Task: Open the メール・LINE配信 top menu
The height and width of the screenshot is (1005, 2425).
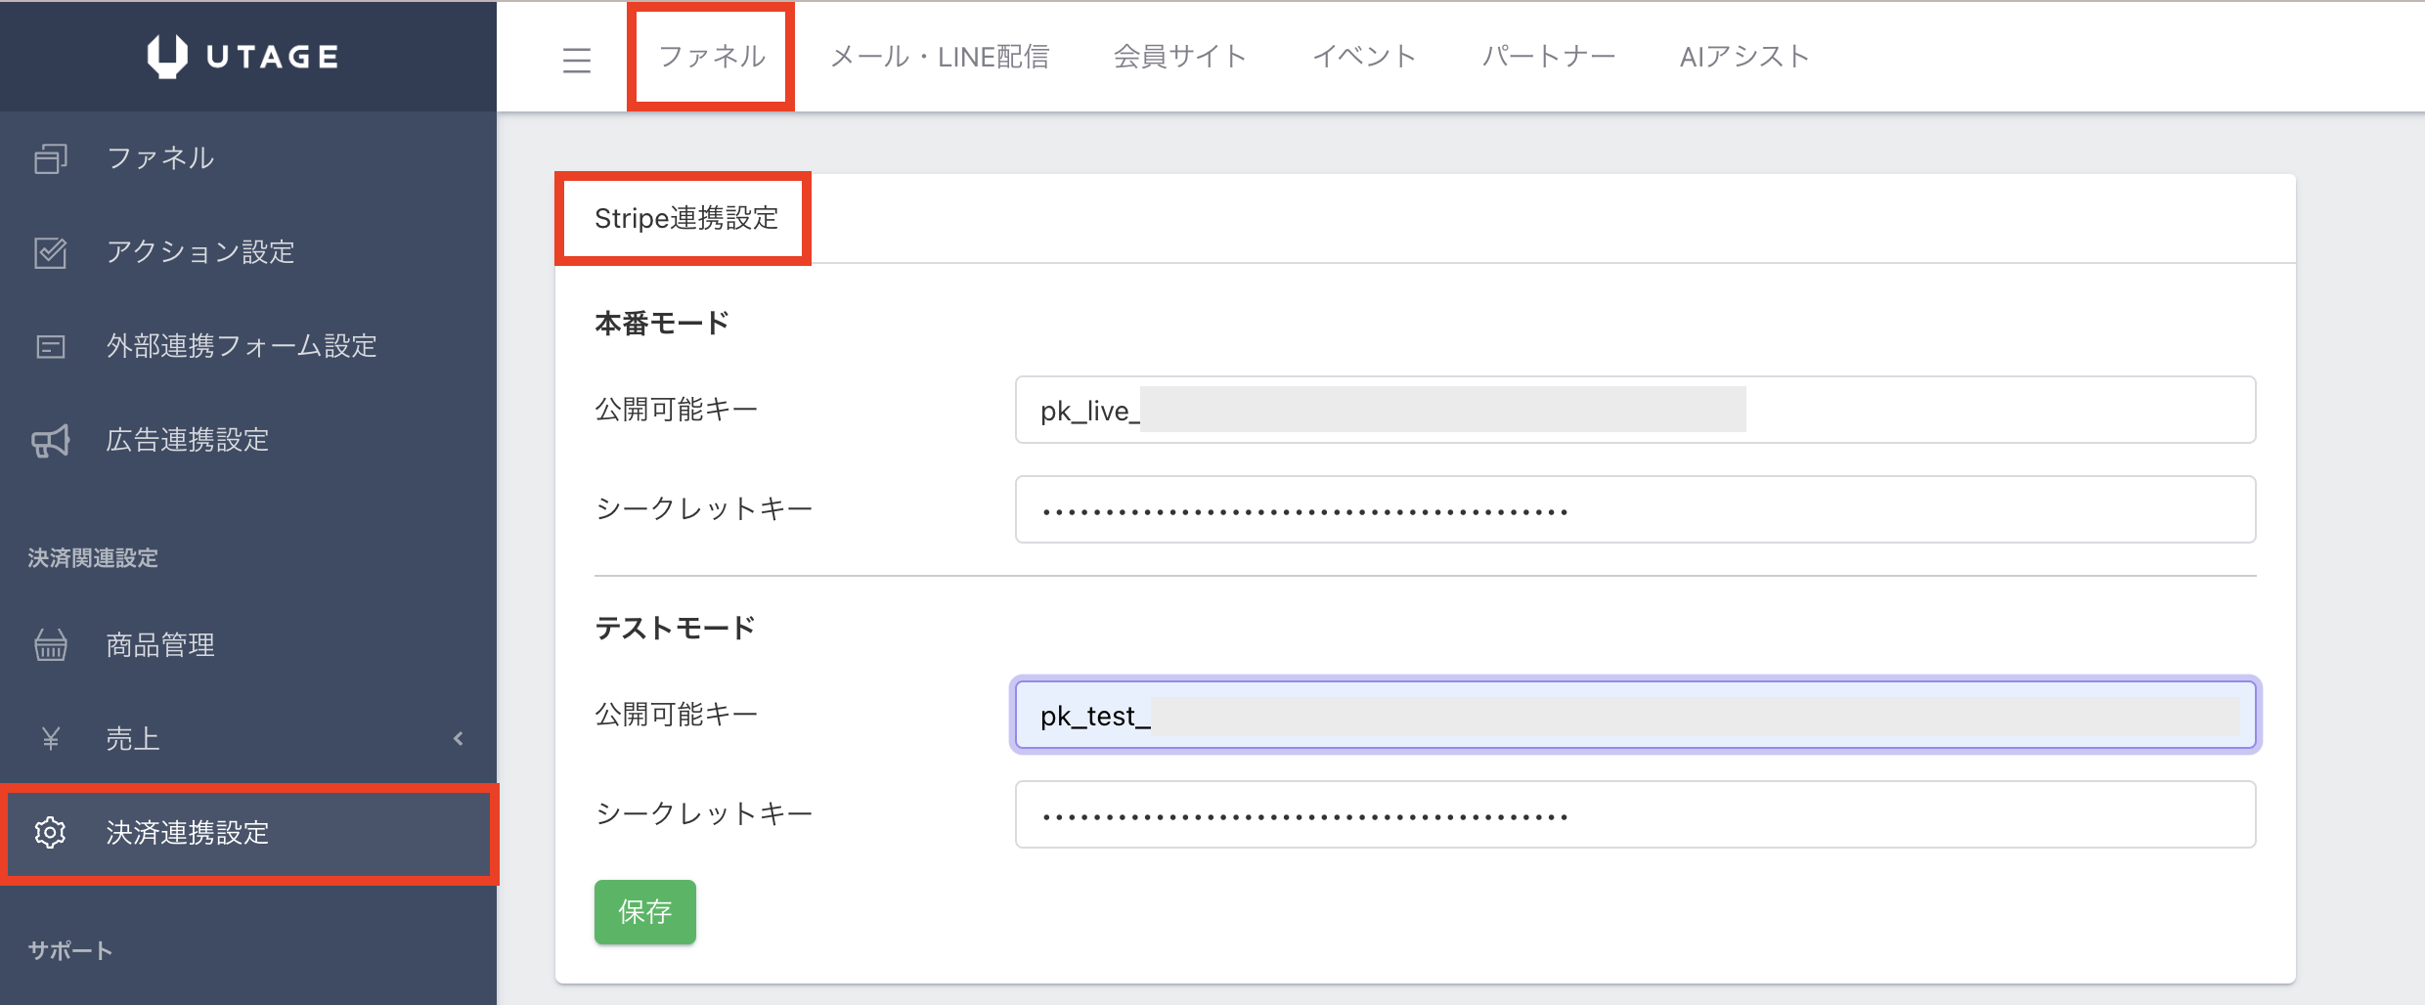Action: (x=939, y=57)
